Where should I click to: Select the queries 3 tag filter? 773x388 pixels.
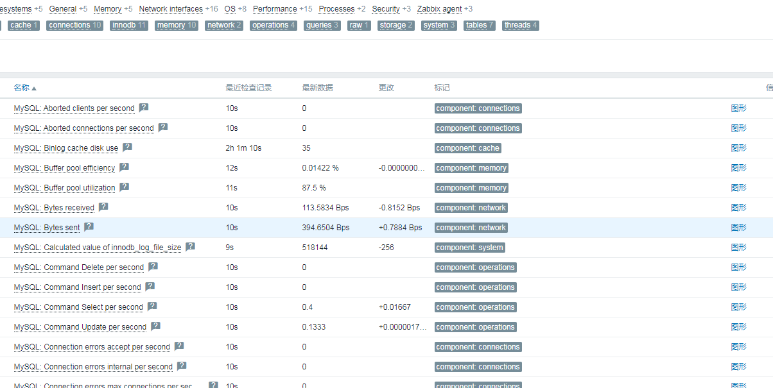coord(322,25)
